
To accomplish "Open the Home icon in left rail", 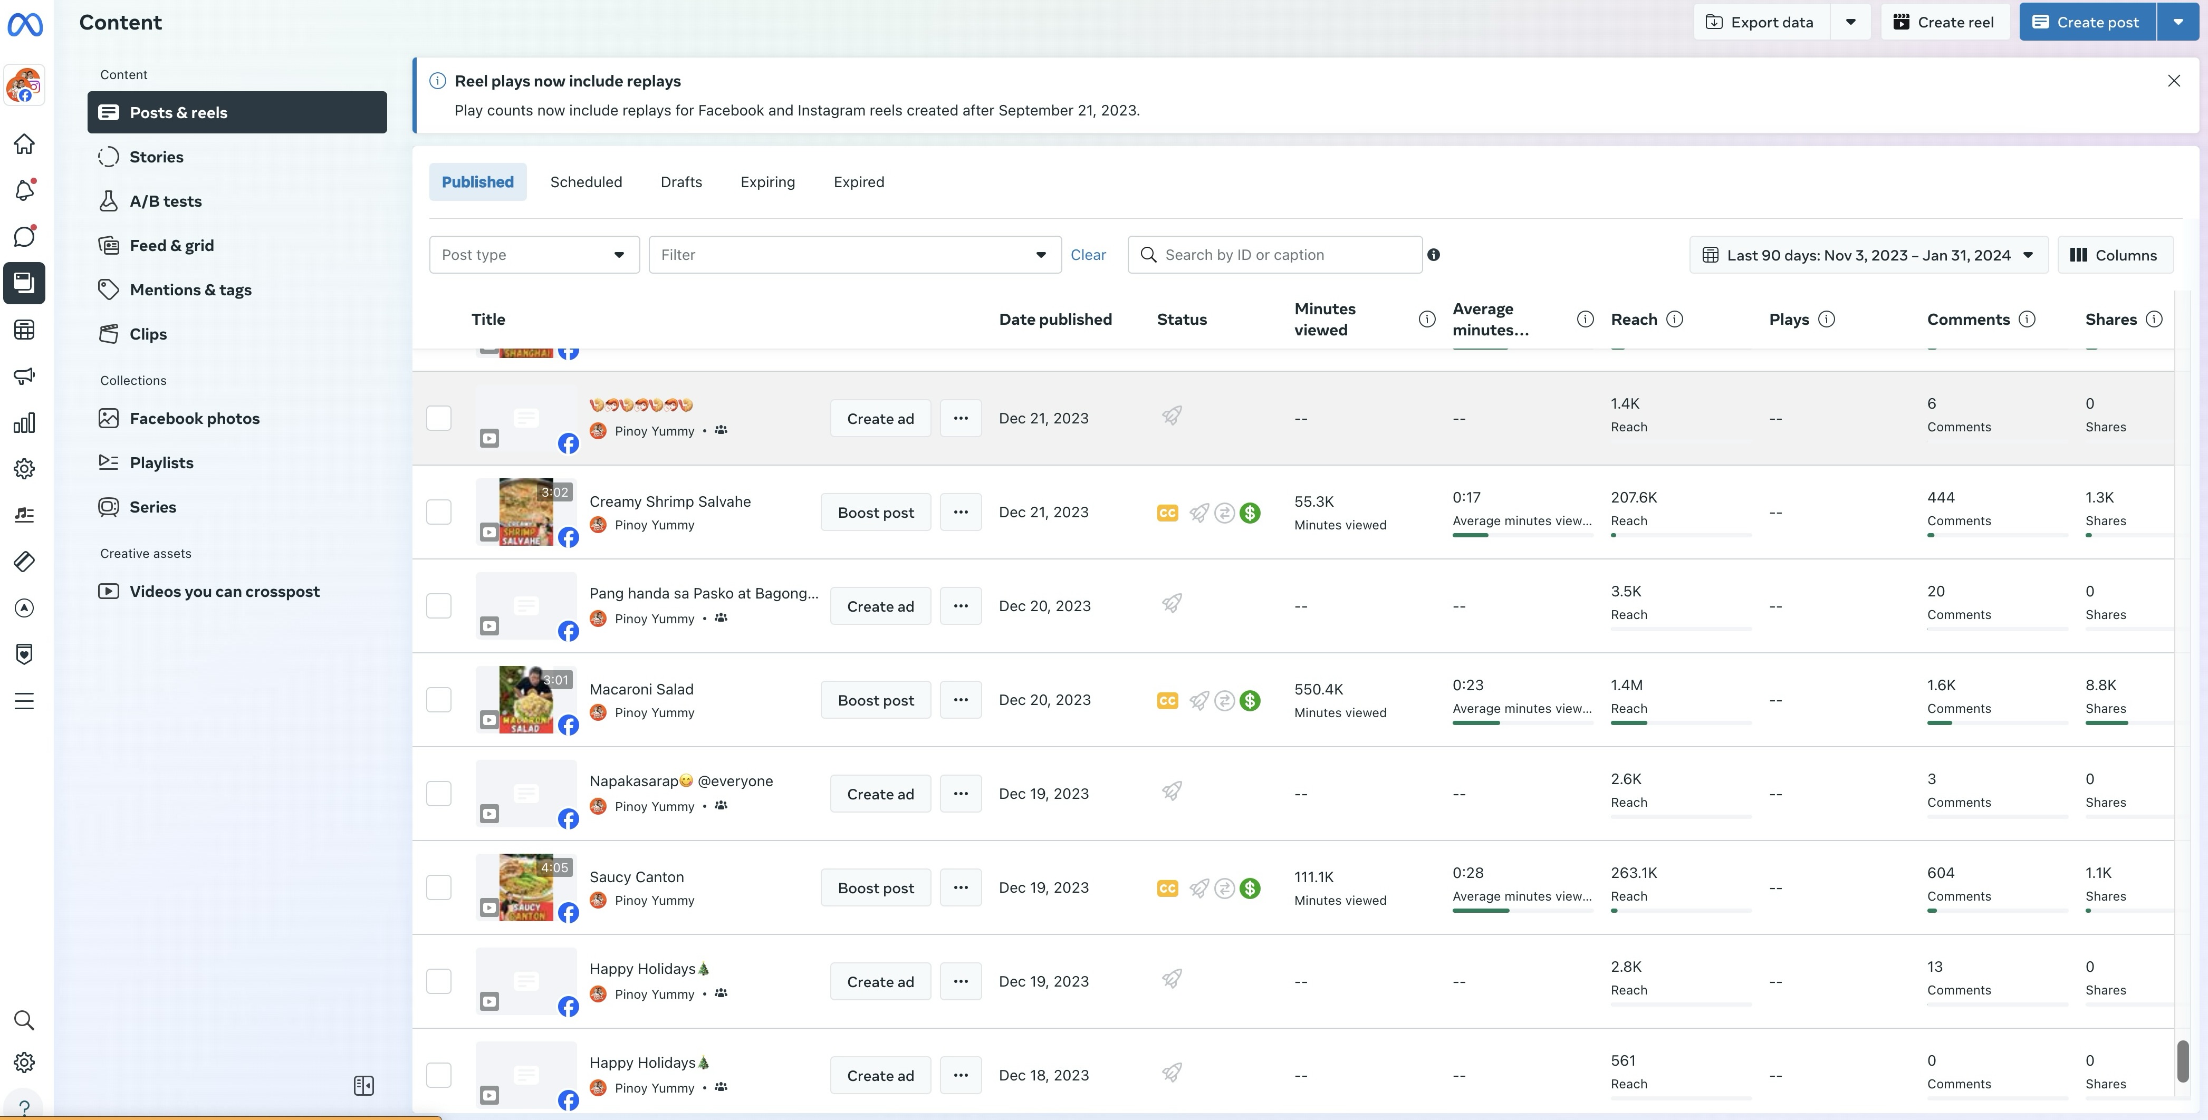I will [24, 144].
